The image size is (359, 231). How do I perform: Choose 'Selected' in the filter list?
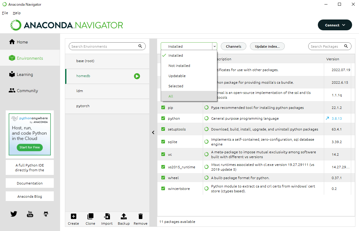tap(189, 86)
